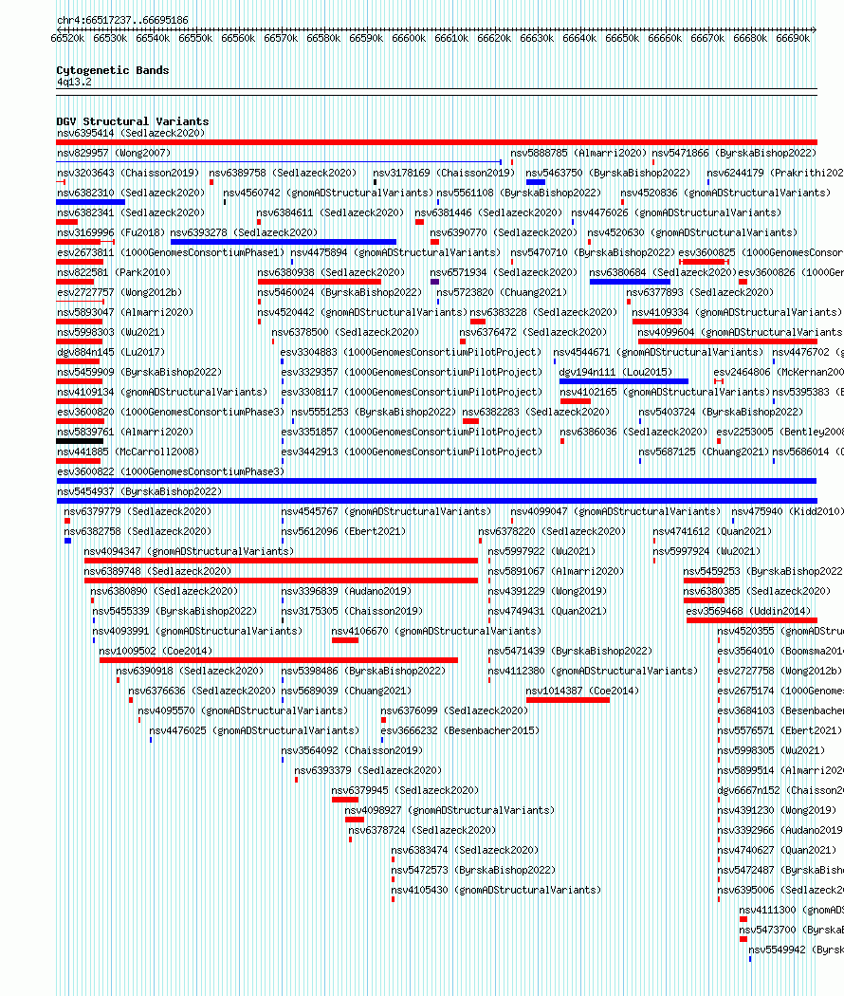The width and height of the screenshot is (844, 996).
Task: Click the black bar under nsv5839761
Action: click(x=80, y=441)
